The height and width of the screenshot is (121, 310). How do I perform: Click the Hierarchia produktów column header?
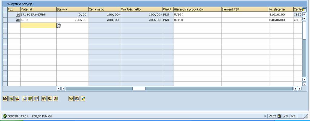pos(197,9)
